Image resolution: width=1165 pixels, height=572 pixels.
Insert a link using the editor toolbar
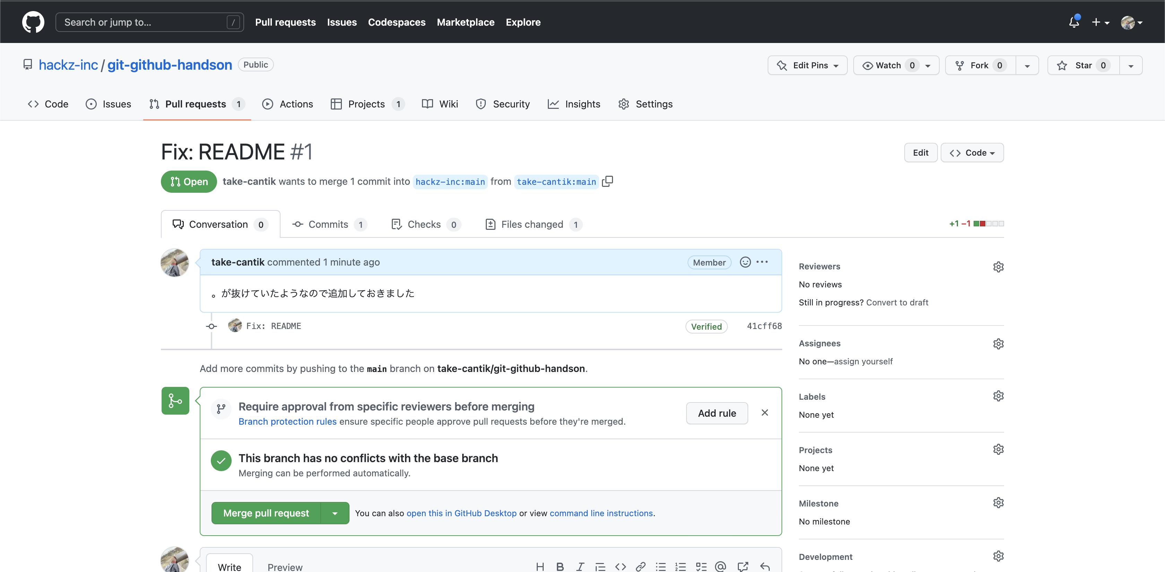click(x=640, y=566)
